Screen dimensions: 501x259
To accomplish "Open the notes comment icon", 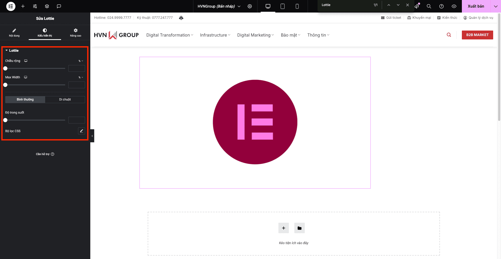I will tap(59, 6).
